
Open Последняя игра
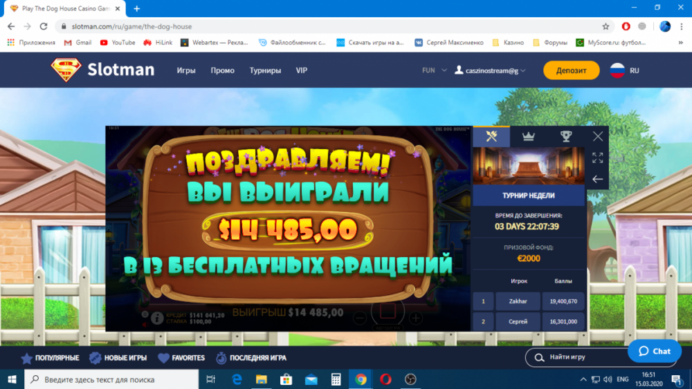(251, 358)
